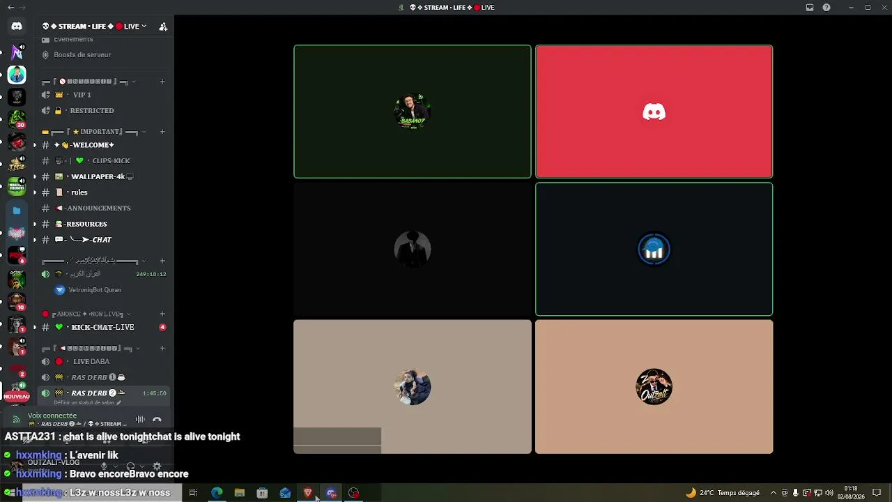Select the dark suited-figure participant tile
Screen dimensions: 892x502
(x=413, y=249)
